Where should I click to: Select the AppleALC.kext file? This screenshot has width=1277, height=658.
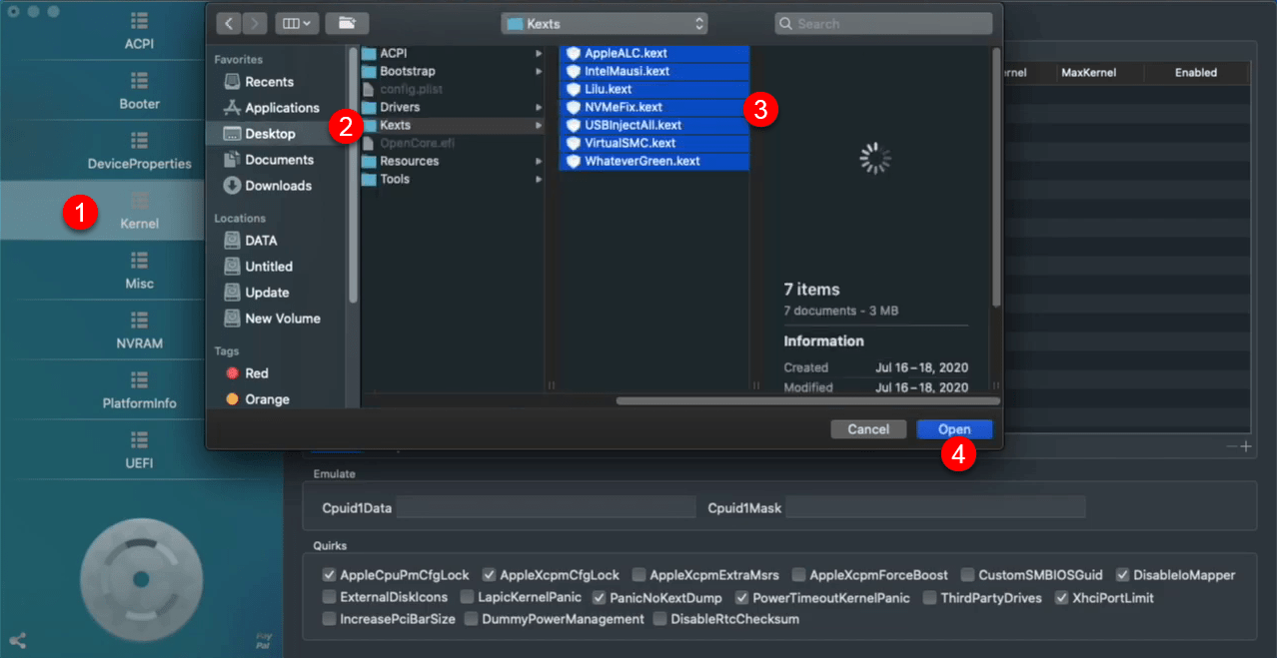coord(654,53)
